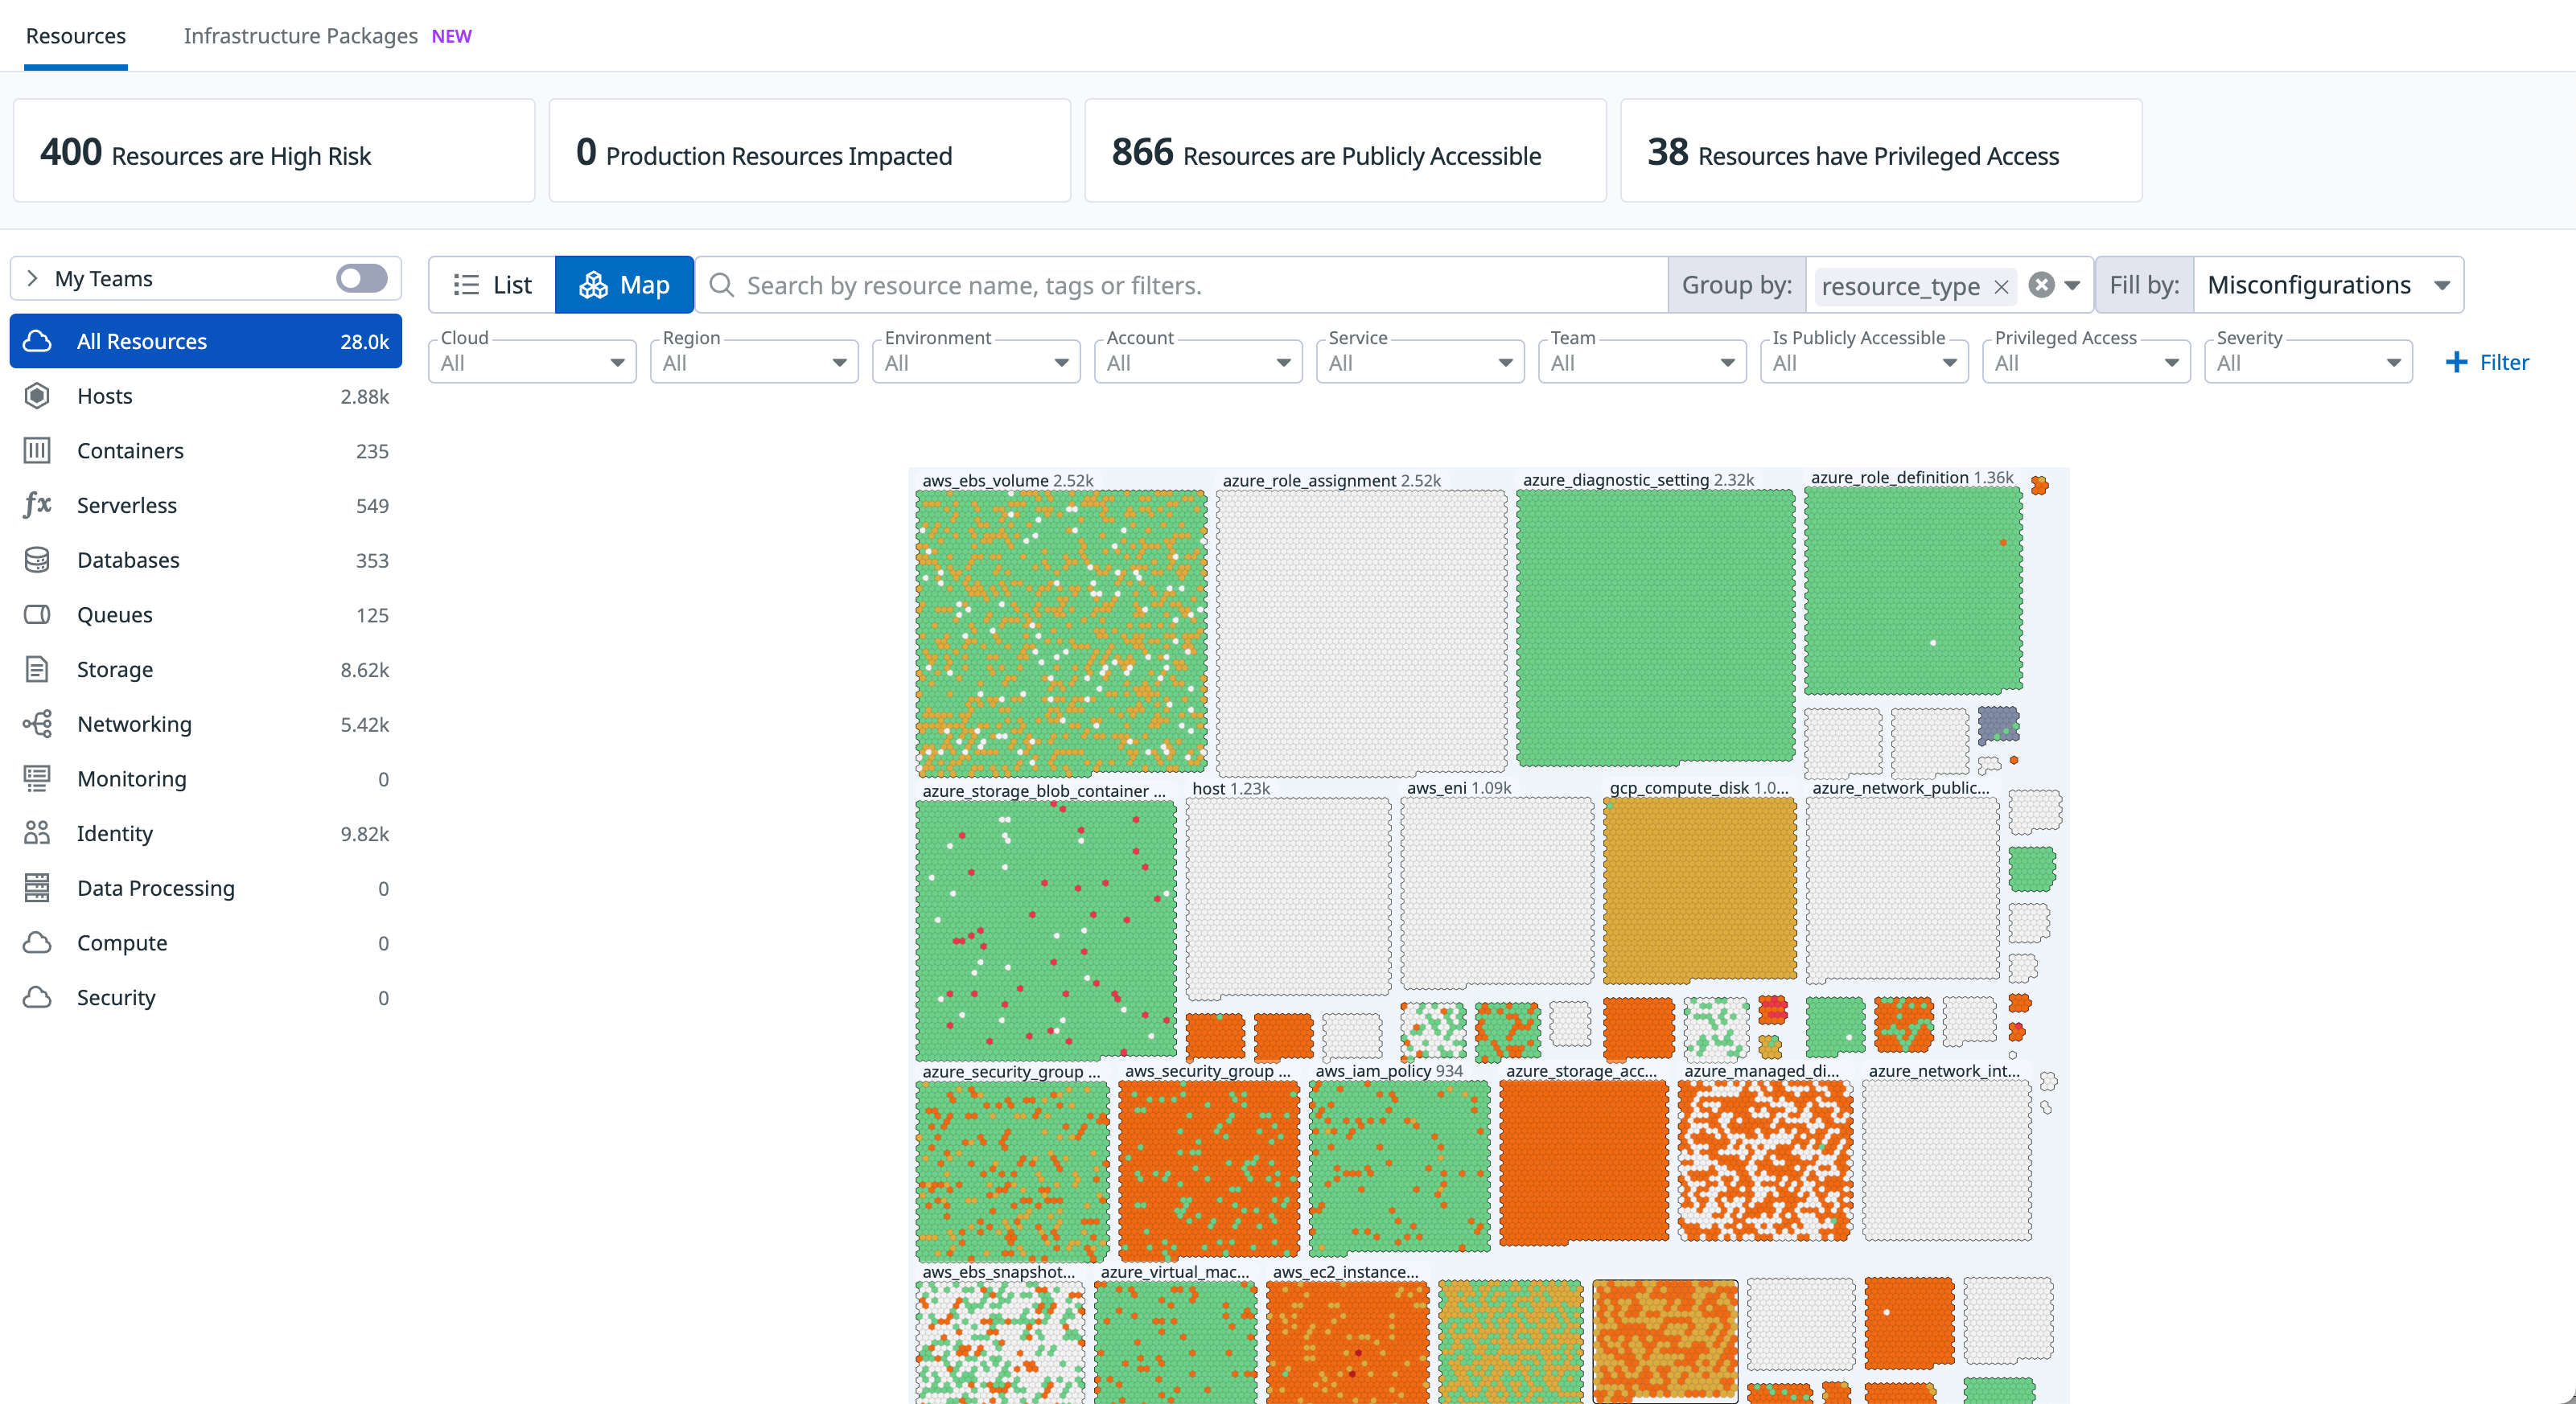Viewport: 2576px width, 1404px height.
Task: Click the Serverless fx icon
Action: tap(37, 505)
